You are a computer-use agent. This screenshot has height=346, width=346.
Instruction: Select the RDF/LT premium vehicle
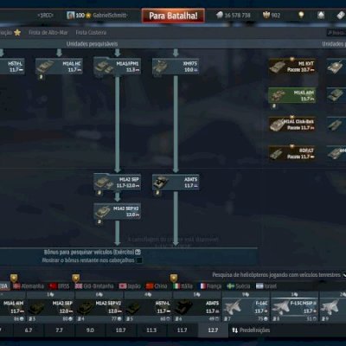click(292, 154)
